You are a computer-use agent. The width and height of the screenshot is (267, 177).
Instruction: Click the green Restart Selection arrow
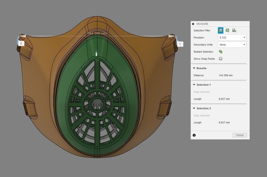[221, 52]
